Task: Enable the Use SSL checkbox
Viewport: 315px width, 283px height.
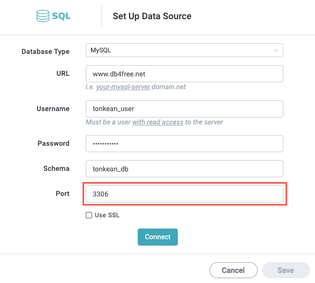Action: point(89,215)
